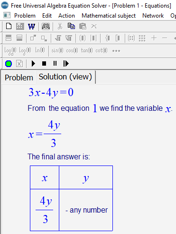The image size is (176, 234).
Task: Pause the solving process
Action: coord(55,63)
